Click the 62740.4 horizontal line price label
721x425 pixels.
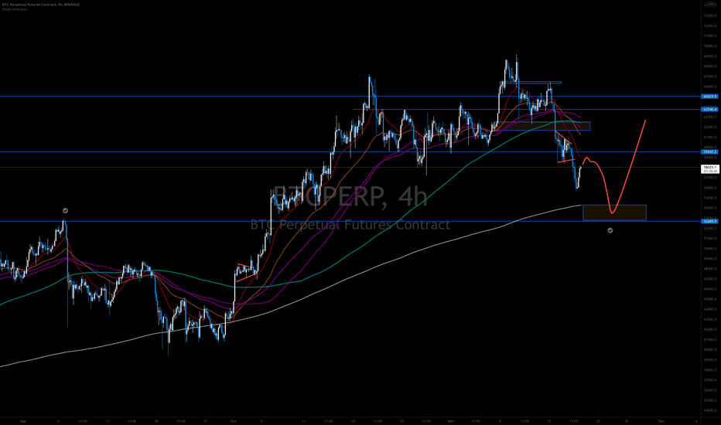tap(709, 110)
